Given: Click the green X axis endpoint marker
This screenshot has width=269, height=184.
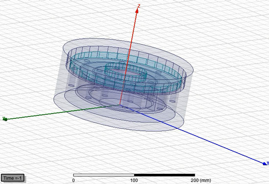Looking at the screenshot, I should tap(5, 119).
